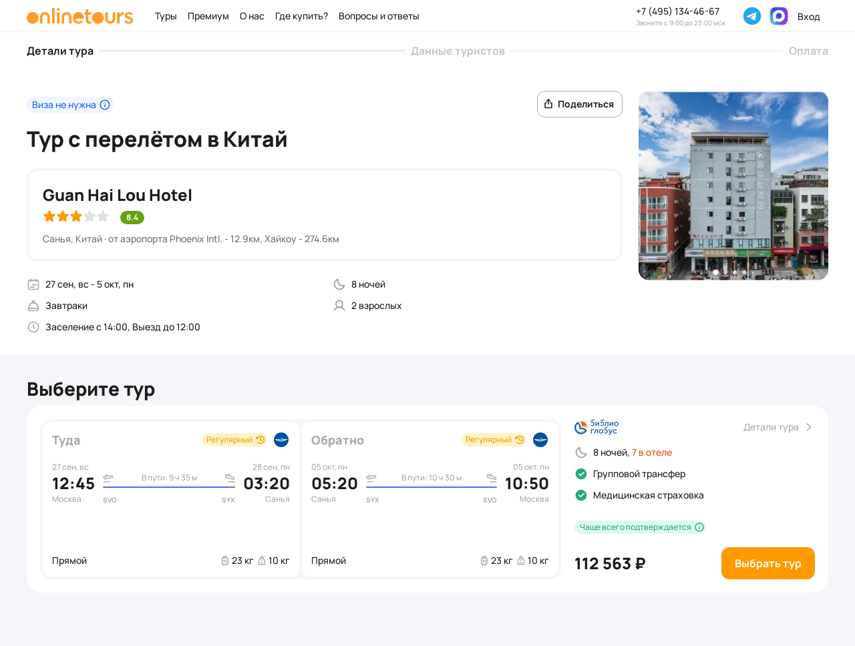Click moon icon in operator nights row
Viewport: 855px width, 646px height.
click(x=581, y=452)
